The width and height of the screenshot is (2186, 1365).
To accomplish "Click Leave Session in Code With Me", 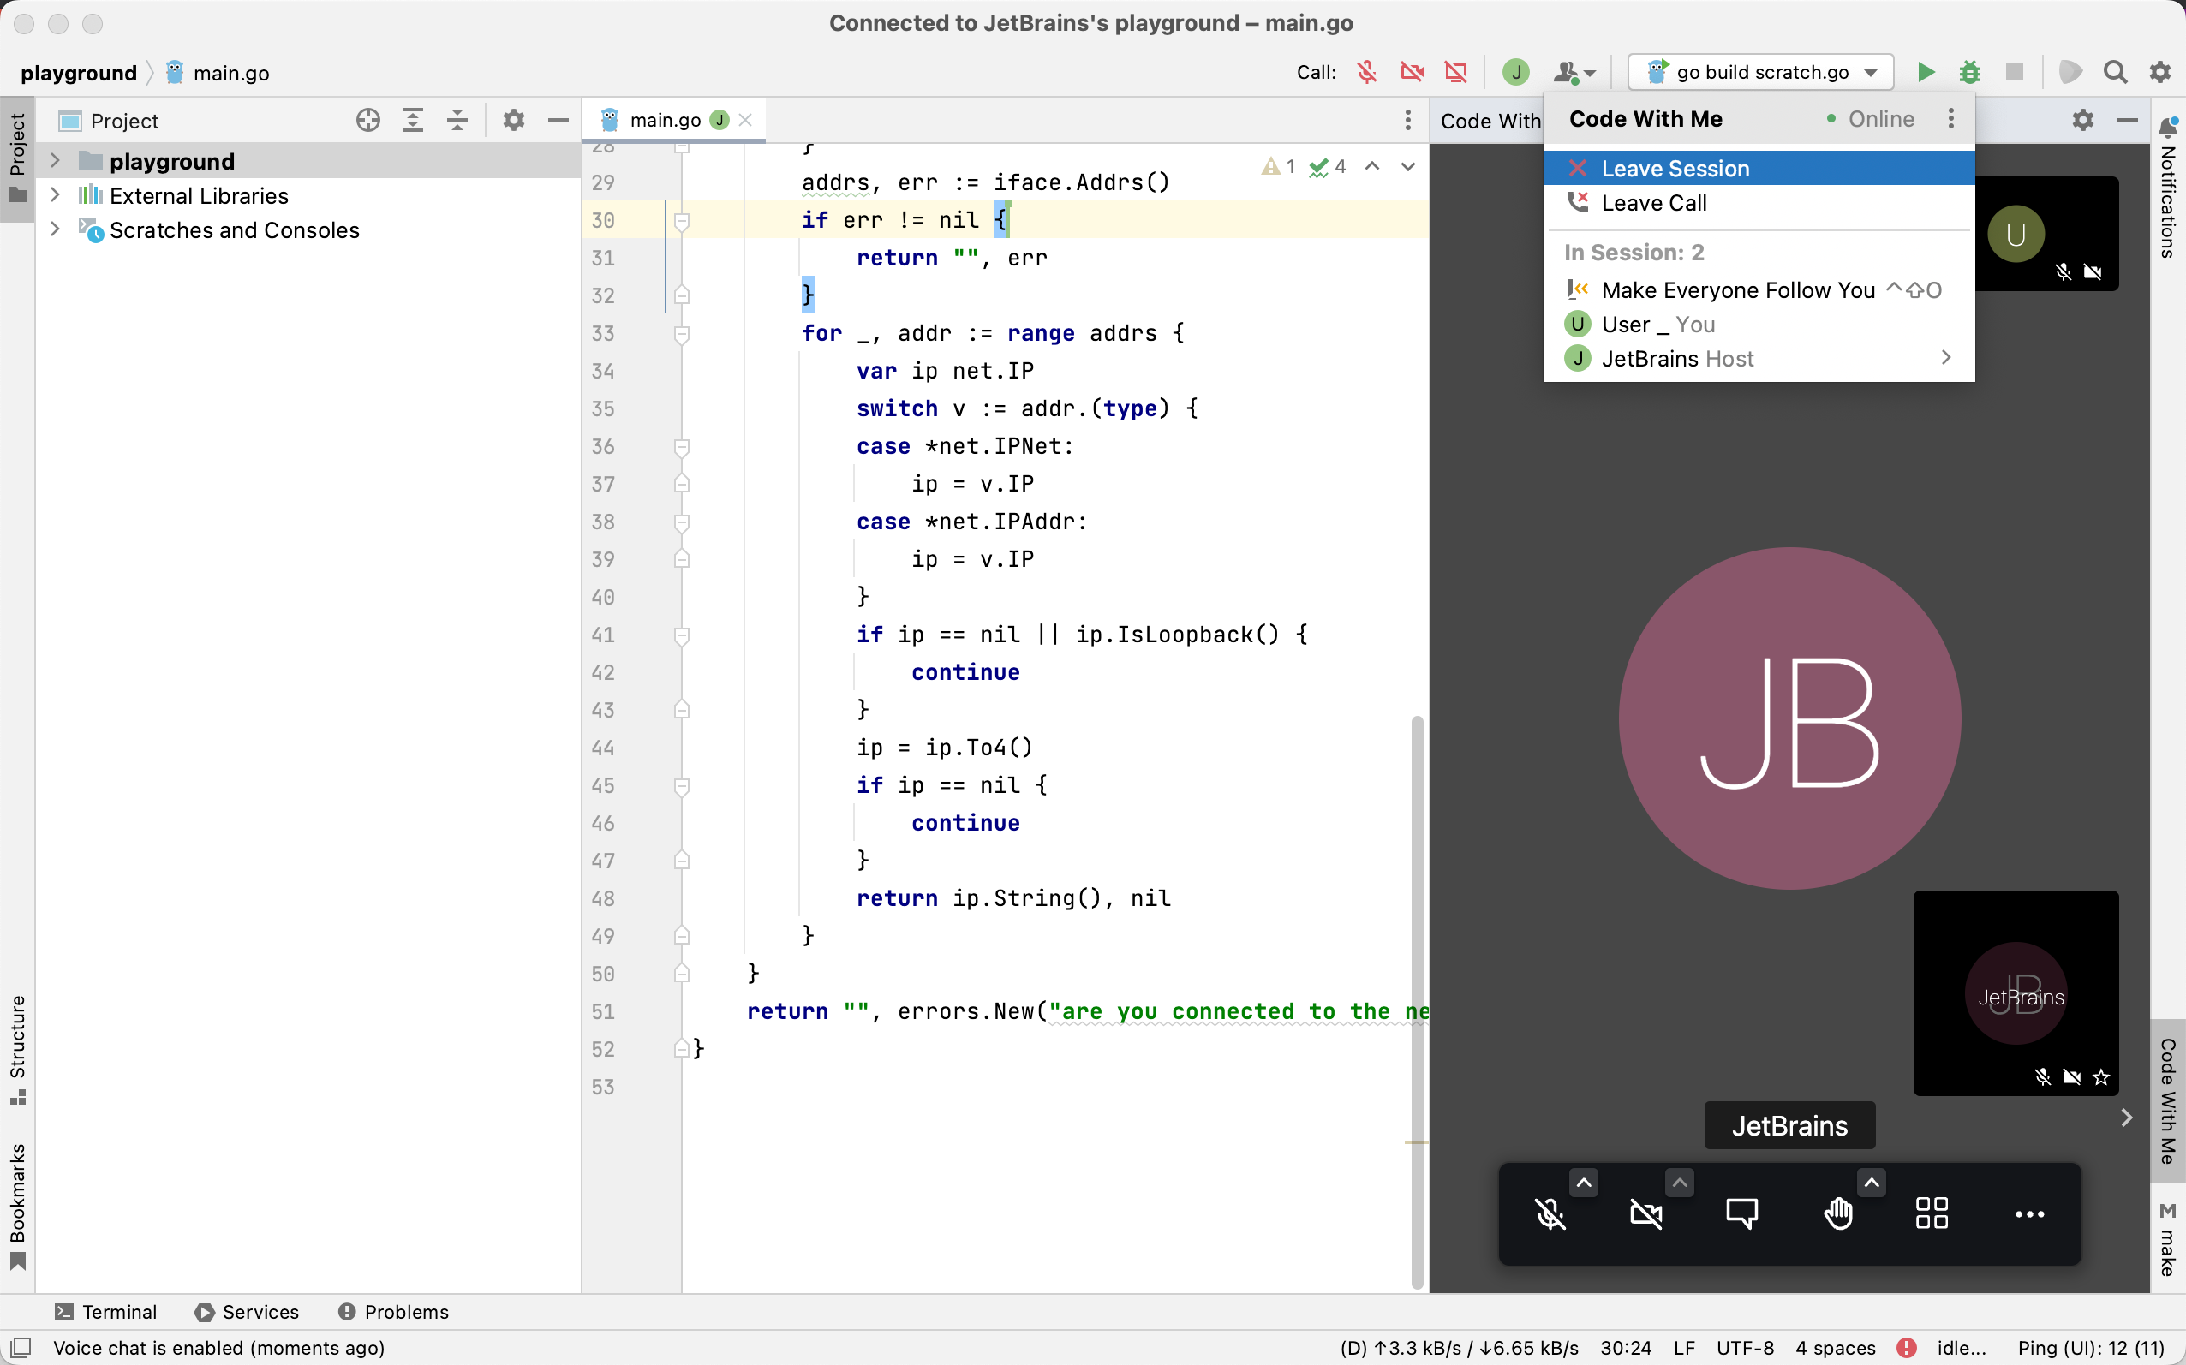I will (1673, 168).
